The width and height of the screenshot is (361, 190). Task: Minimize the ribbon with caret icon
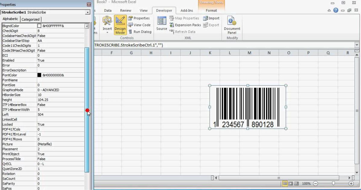pyautogui.click(x=330, y=11)
